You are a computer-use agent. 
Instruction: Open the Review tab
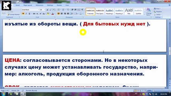tap(59, 5)
